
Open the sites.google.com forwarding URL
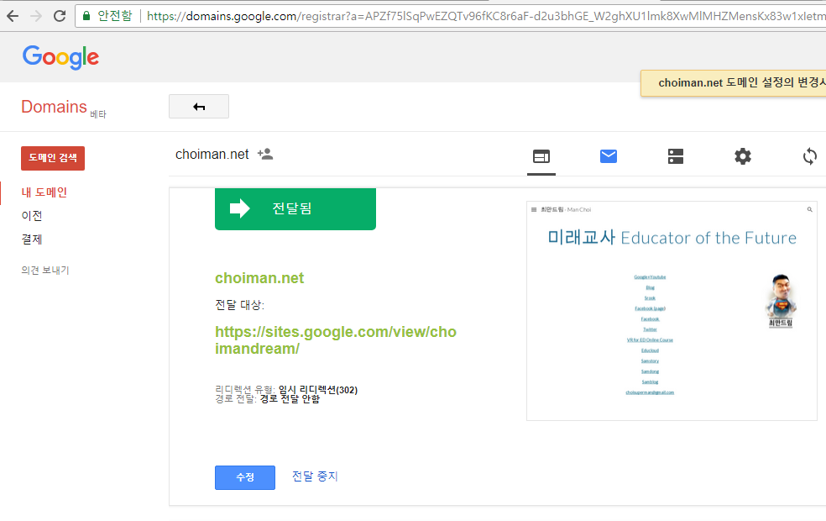click(x=336, y=340)
